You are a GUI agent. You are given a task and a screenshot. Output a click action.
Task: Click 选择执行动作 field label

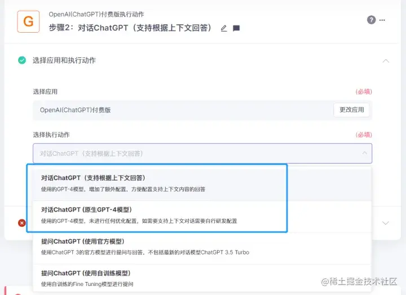click(51, 135)
